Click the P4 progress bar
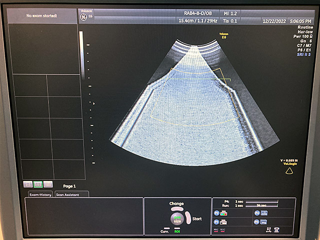 [x=262, y=201]
